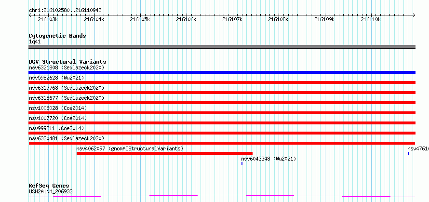This screenshot has height=202, width=429.
Task: Open variant label nsv6317768 (Sedlazeck2020)
Action: [x=67, y=88]
